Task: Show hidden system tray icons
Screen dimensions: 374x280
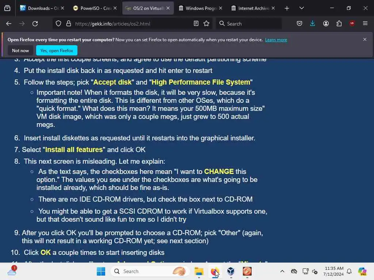Action: tap(282, 271)
